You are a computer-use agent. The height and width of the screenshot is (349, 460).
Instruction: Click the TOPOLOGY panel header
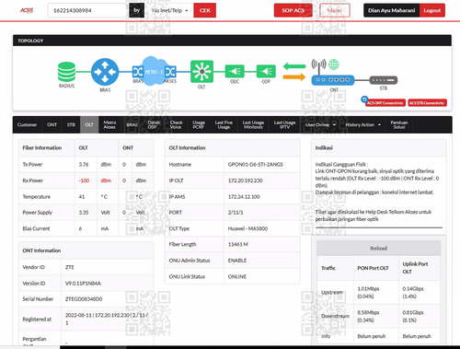point(232,41)
